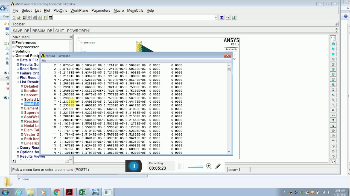350x196 pixels.
Task: Click the New Analysis icon in ANSYS toolbar
Action: tap(14, 18)
